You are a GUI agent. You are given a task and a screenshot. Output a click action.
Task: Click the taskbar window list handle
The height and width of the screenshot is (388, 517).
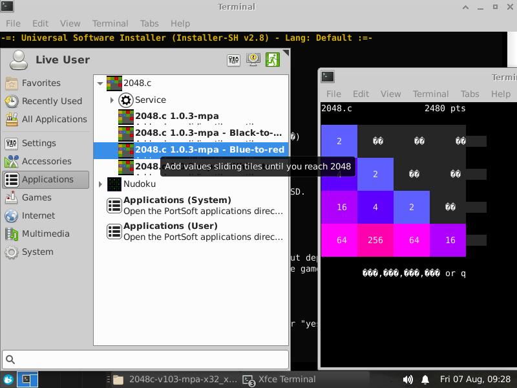[x=108, y=380]
